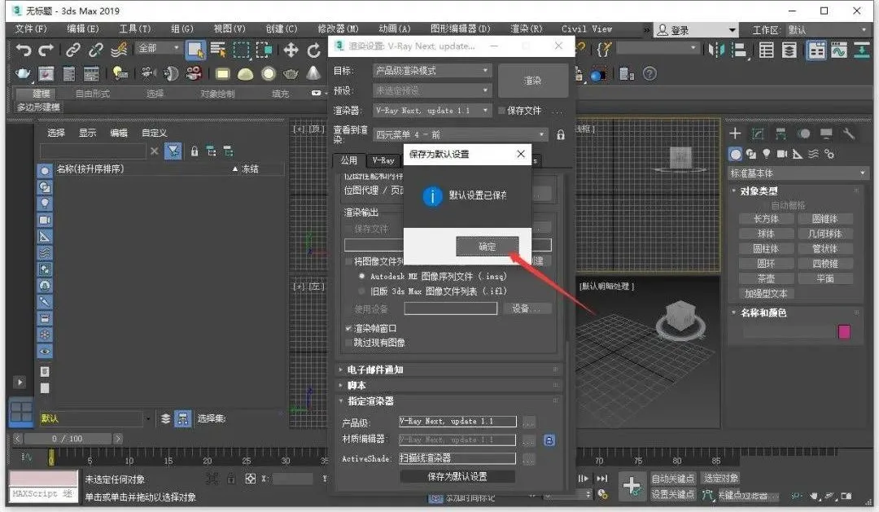
Task: Select the Unlink selection icon
Action: tap(96, 50)
